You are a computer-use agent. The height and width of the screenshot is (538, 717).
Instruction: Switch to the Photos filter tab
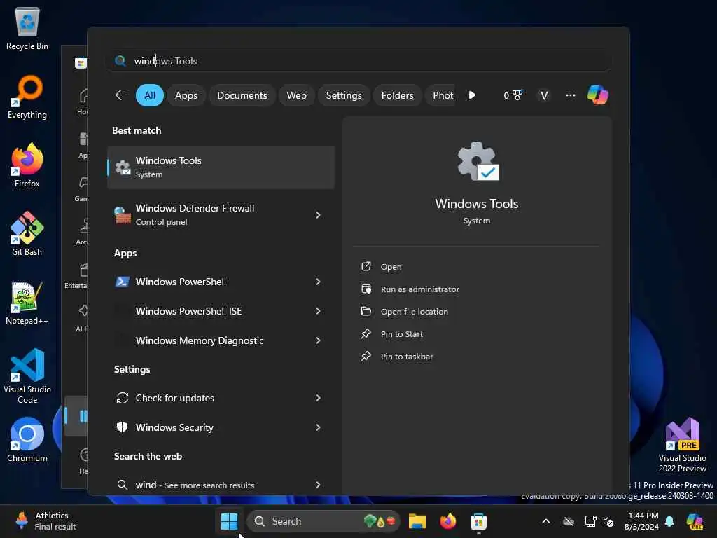pyautogui.click(x=441, y=95)
